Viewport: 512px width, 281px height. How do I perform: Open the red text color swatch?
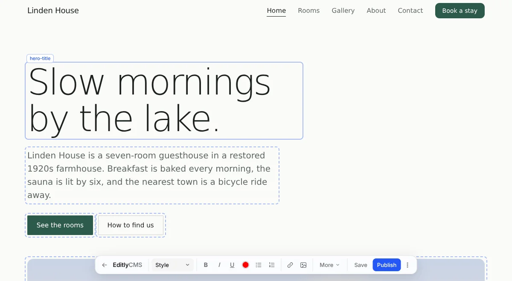point(245,265)
